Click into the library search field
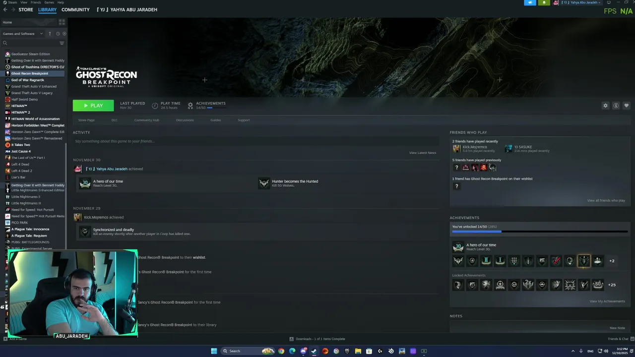Viewport: 635px width, 357px height. click(x=30, y=43)
